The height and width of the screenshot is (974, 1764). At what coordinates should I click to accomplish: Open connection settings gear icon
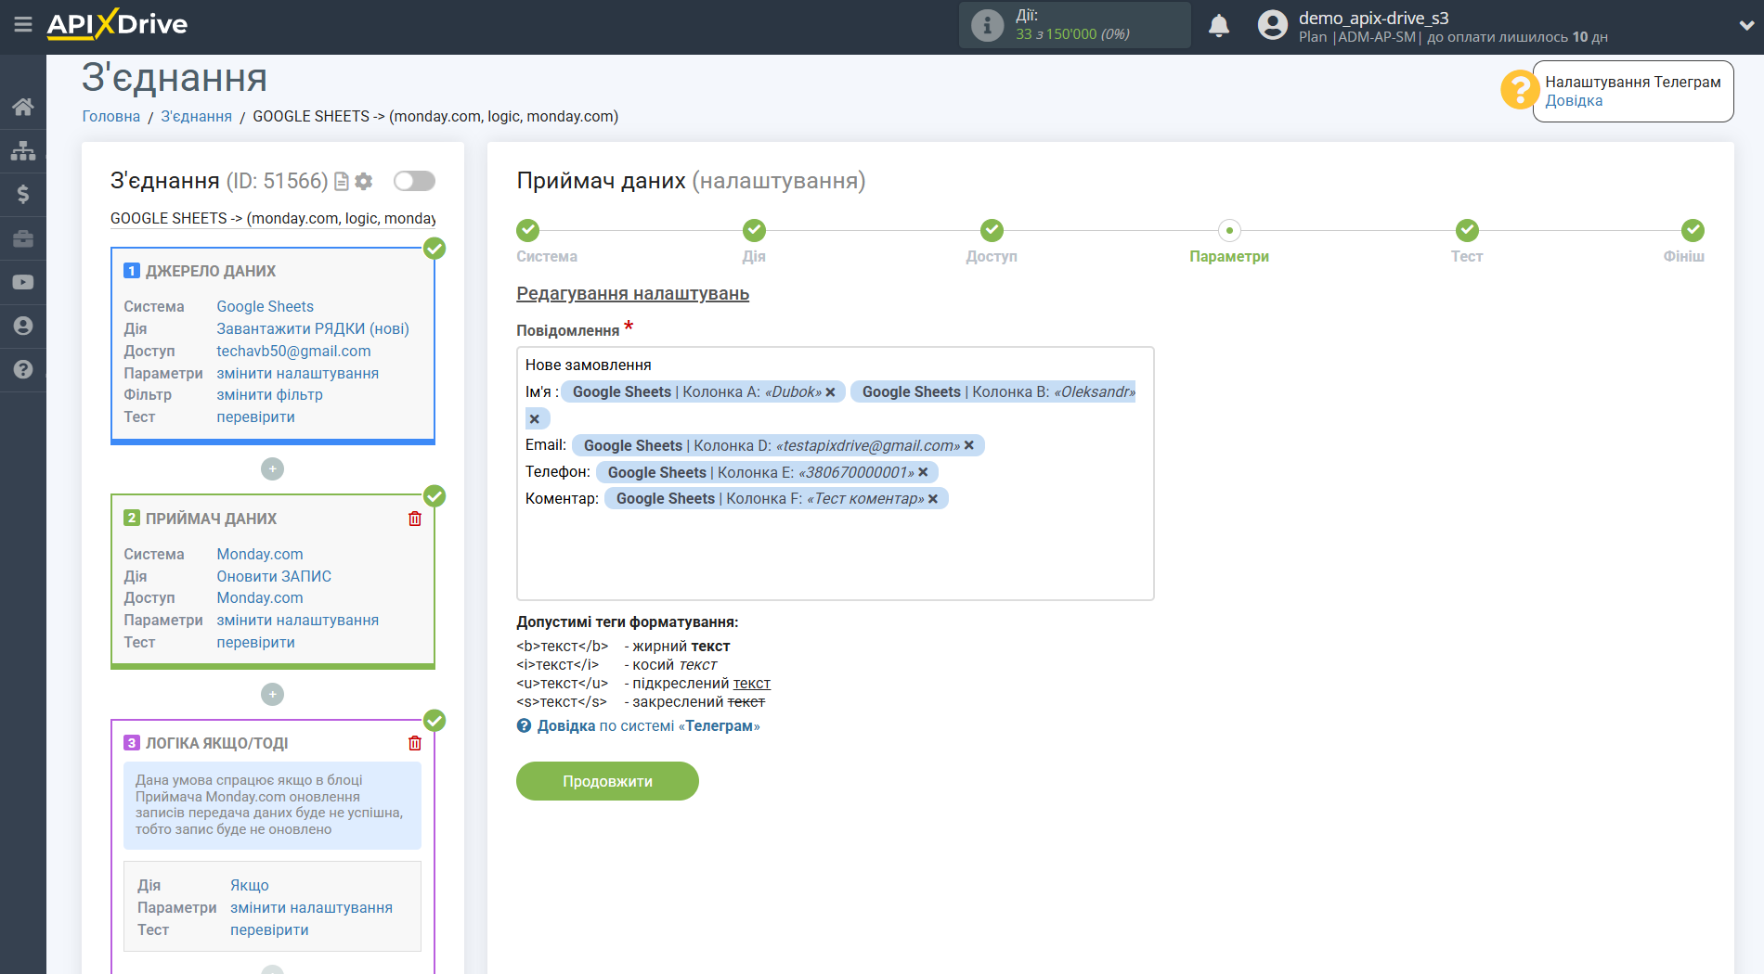coord(364,181)
